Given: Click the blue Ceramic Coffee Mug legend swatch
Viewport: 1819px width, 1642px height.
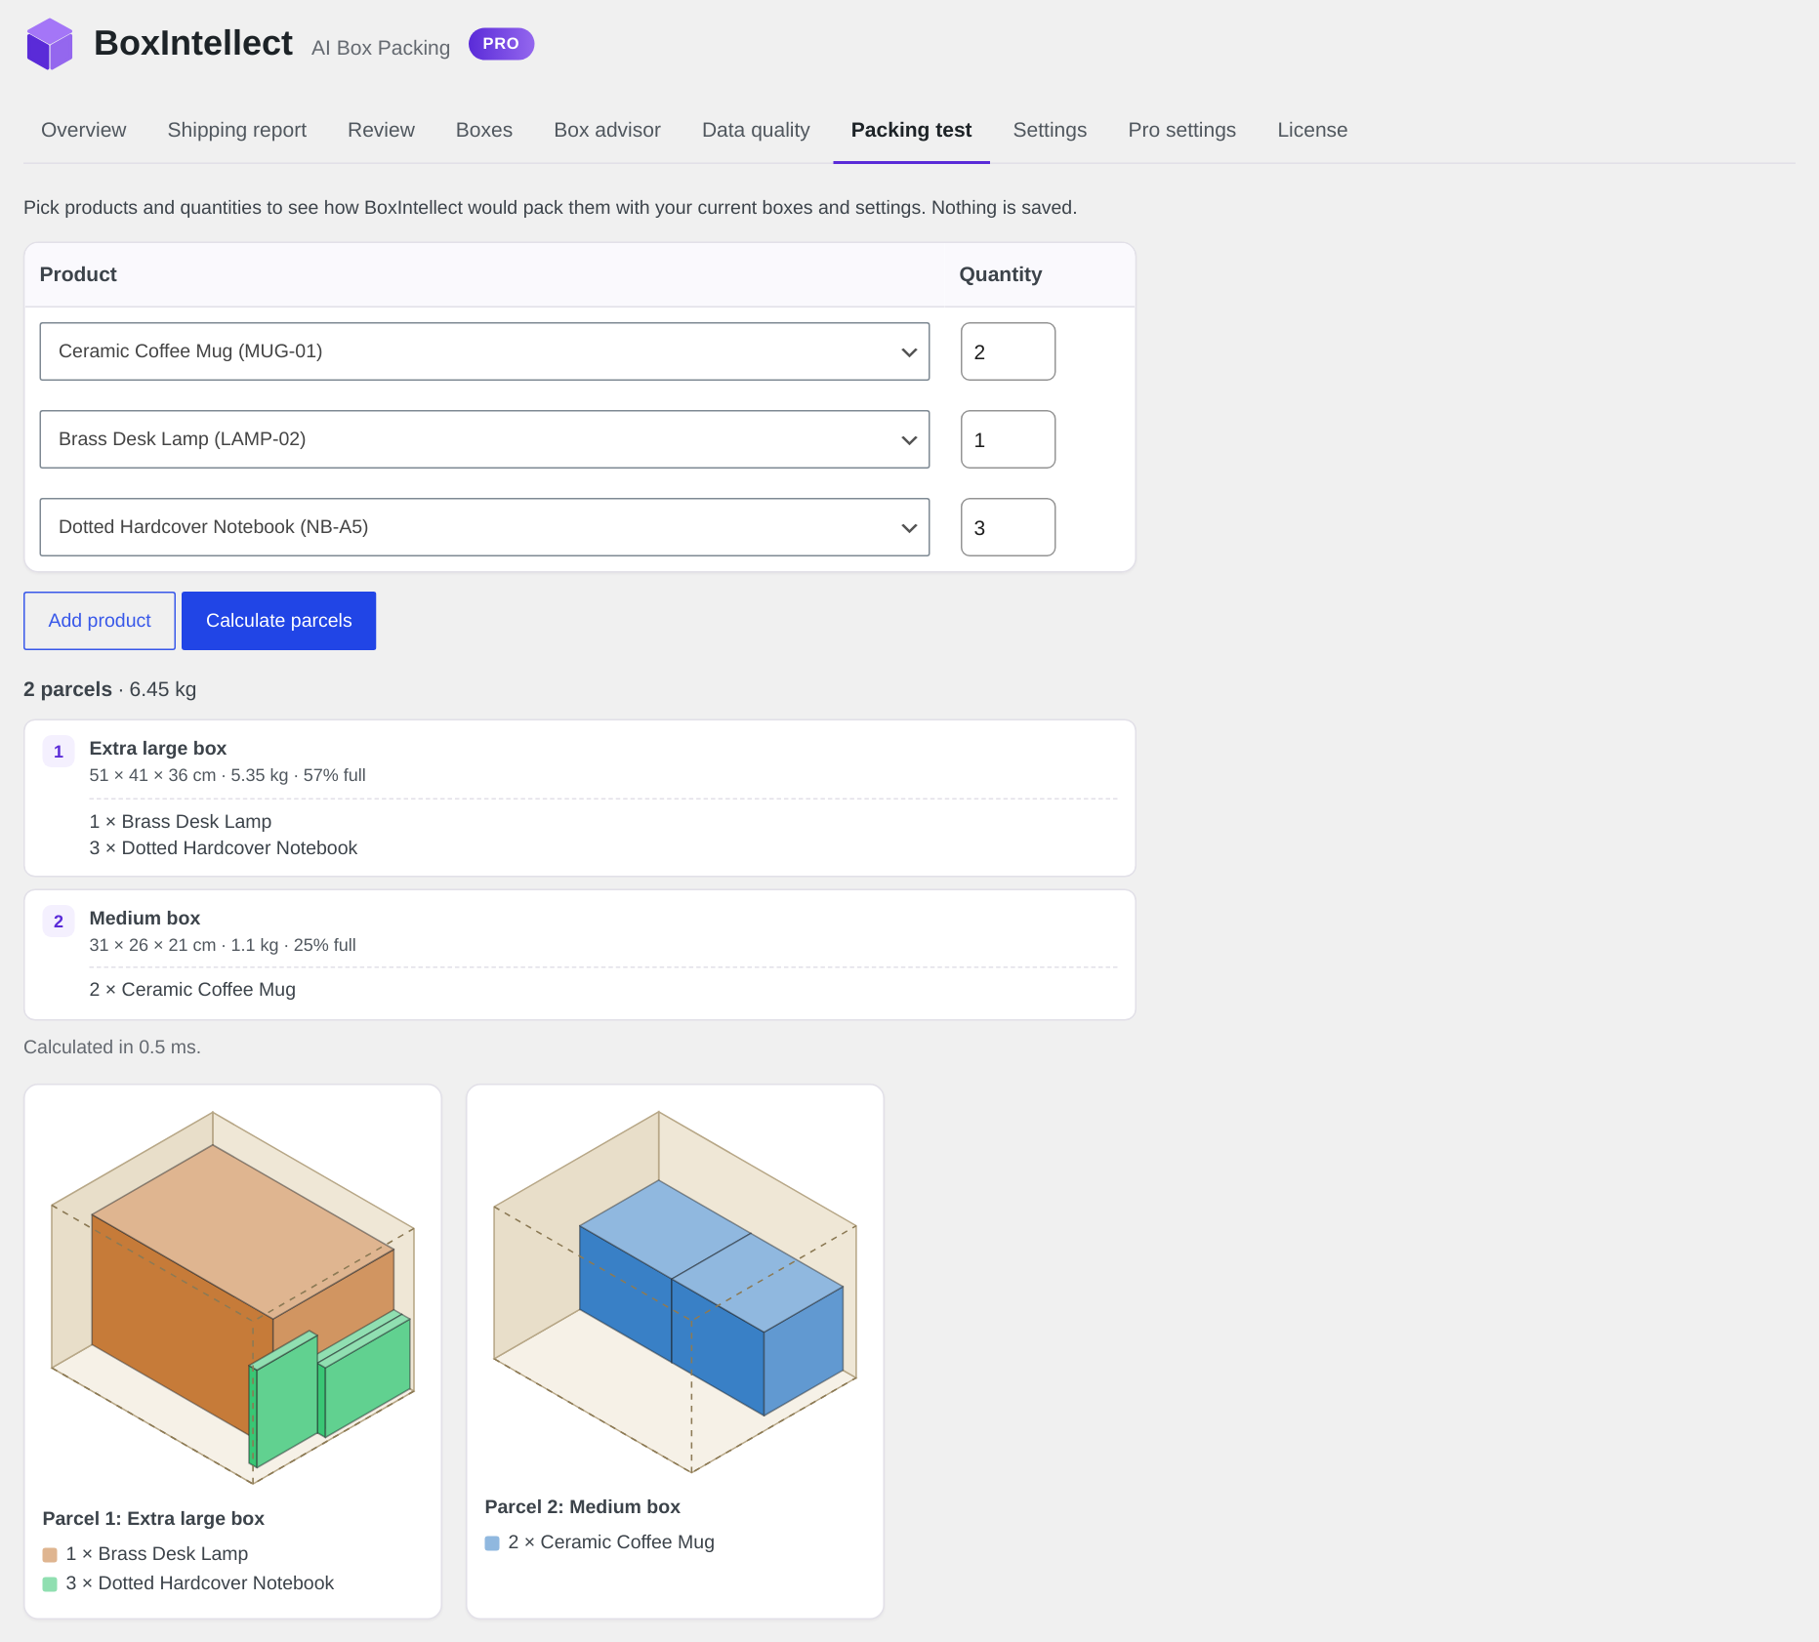Looking at the screenshot, I should (x=492, y=1543).
